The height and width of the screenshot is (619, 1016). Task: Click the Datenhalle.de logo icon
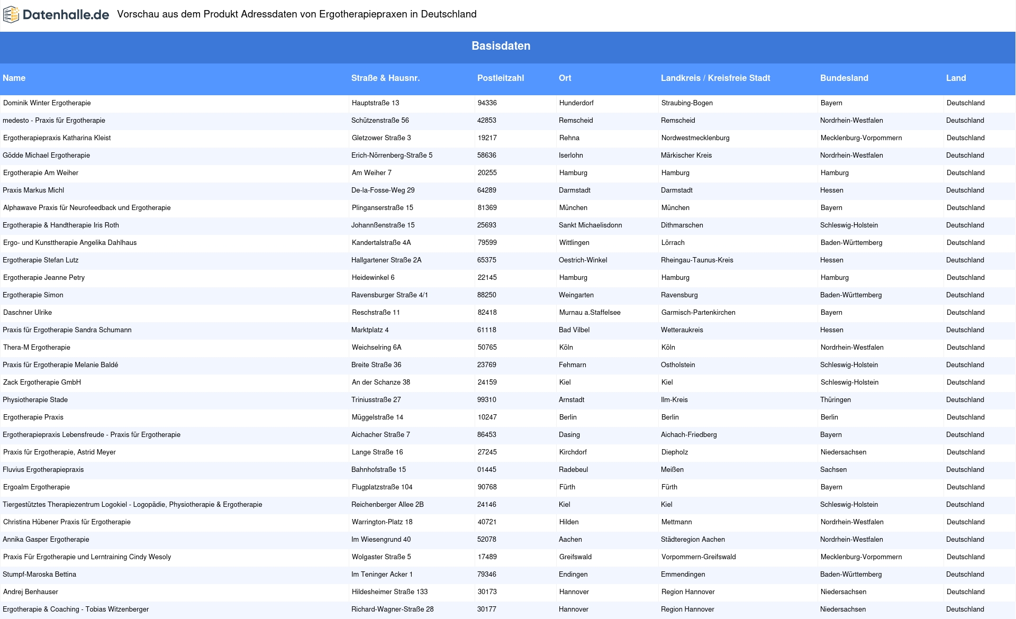click(x=11, y=15)
